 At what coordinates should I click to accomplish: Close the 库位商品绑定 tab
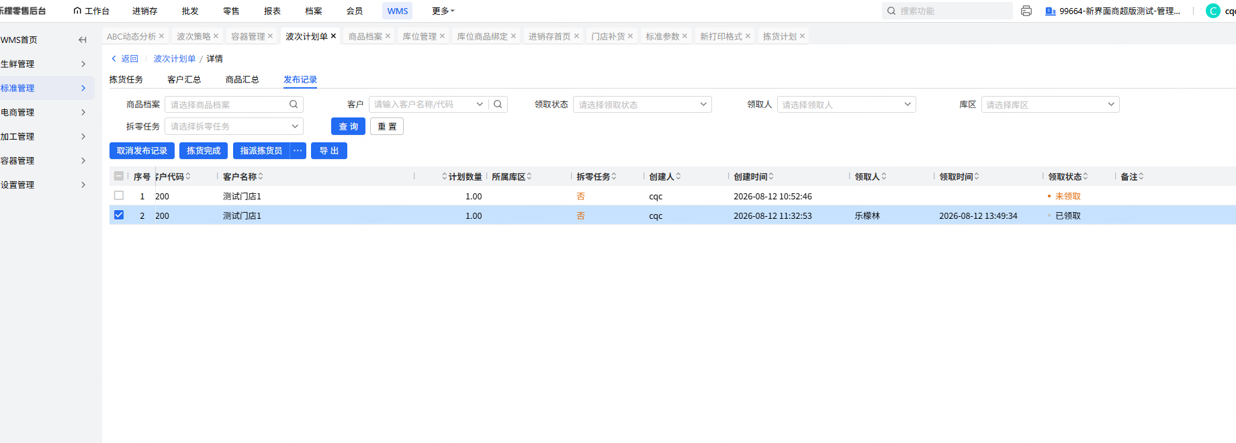513,36
